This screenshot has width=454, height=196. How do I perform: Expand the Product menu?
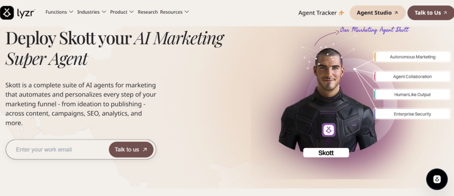click(x=121, y=12)
